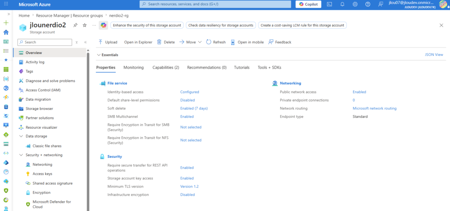
Task: Open Diagnose and solve problems
Action: pyautogui.click(x=49, y=81)
